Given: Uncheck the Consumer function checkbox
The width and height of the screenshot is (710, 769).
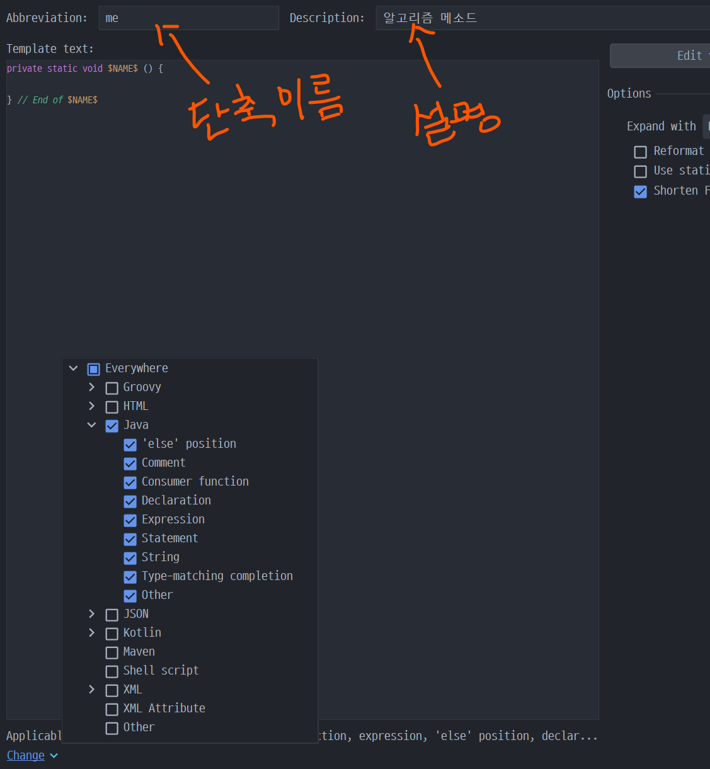Looking at the screenshot, I should pos(130,482).
